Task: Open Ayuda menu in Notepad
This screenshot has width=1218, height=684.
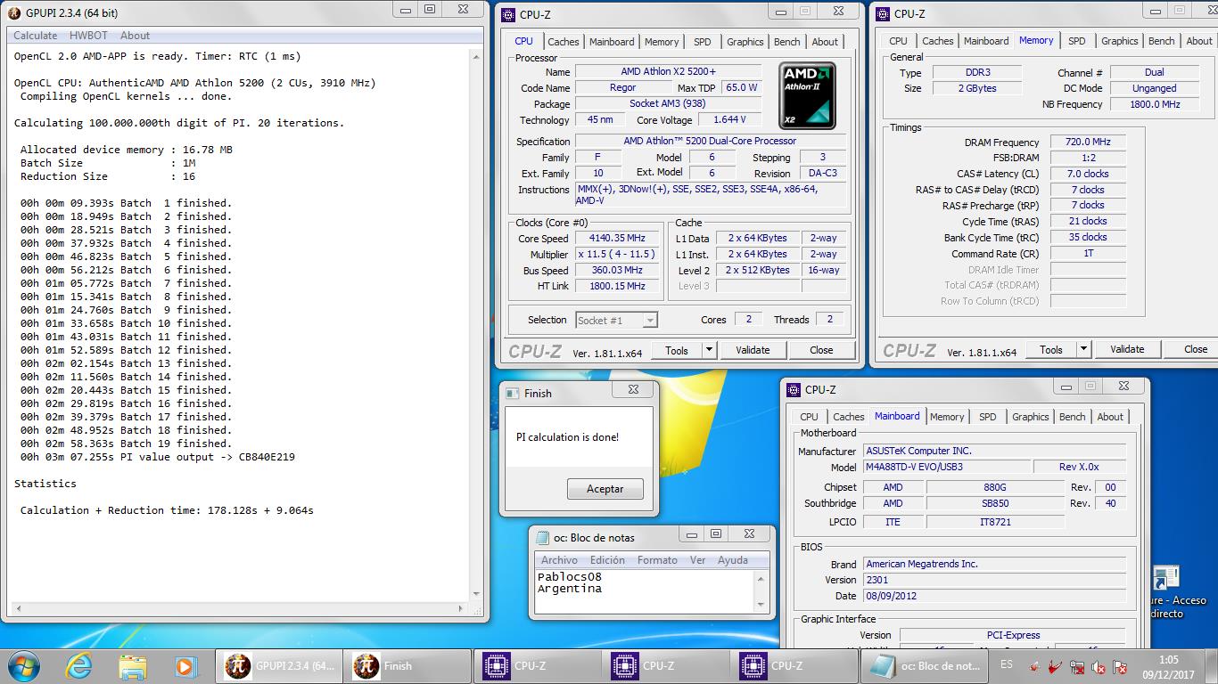Action: tap(733, 560)
